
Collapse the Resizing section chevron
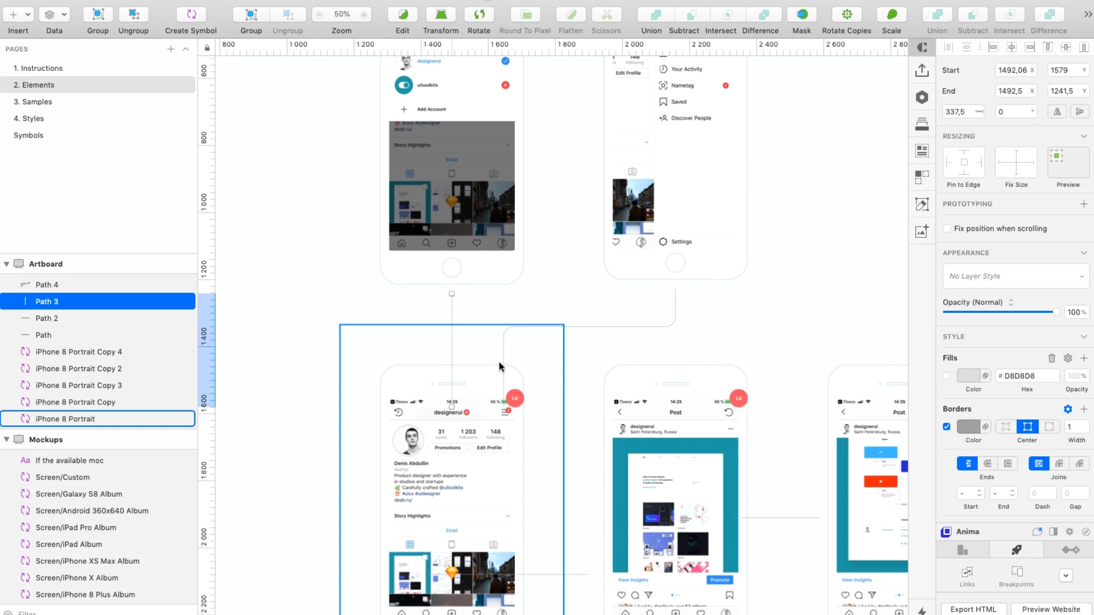coord(1084,136)
